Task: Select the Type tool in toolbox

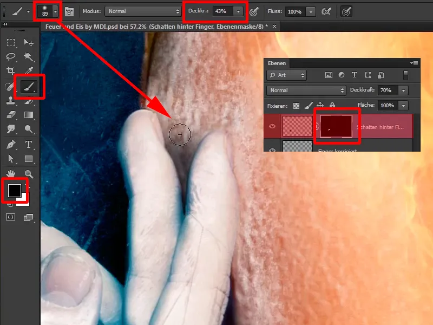Action: pos(29,145)
